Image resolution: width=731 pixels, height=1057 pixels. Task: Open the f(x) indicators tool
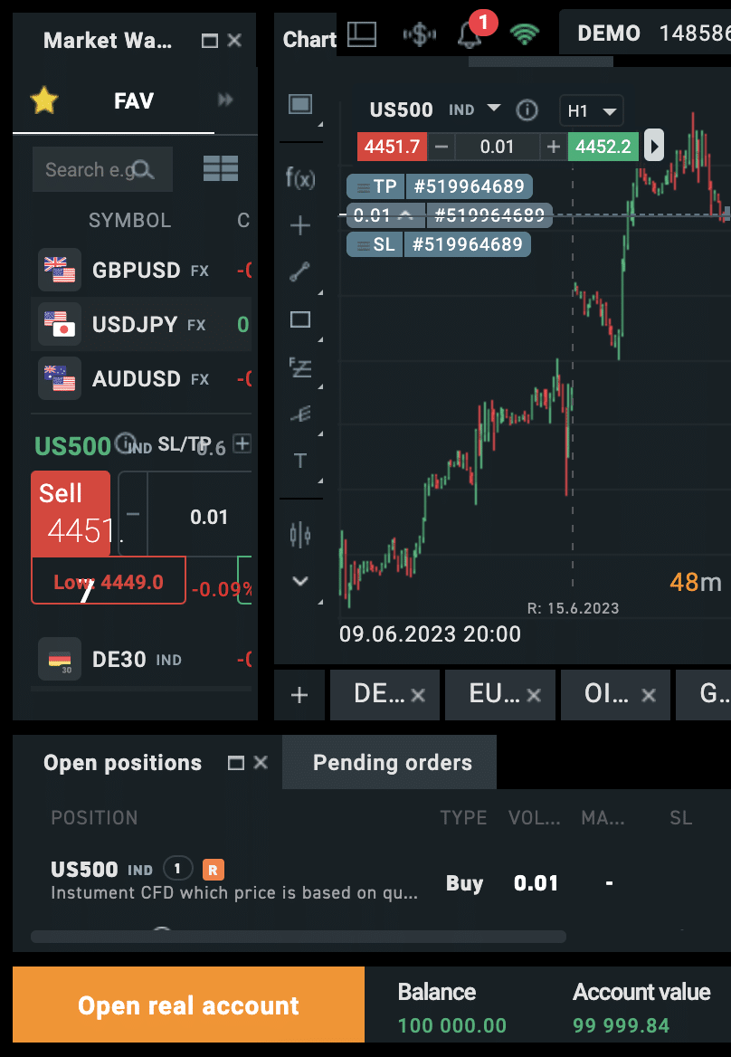coord(300,178)
